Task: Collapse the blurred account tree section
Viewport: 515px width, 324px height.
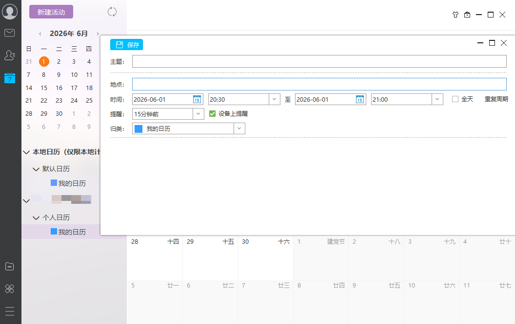Action: coord(26,200)
